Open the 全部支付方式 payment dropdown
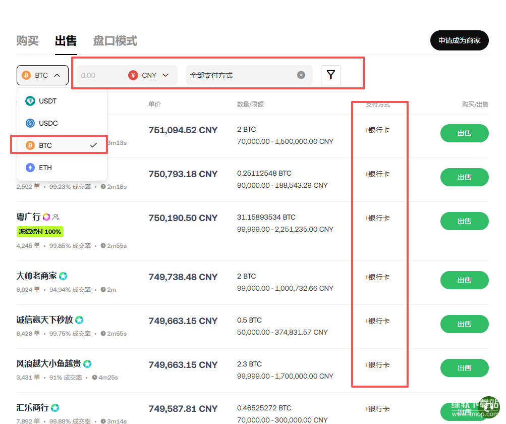The image size is (506, 424). click(241, 75)
